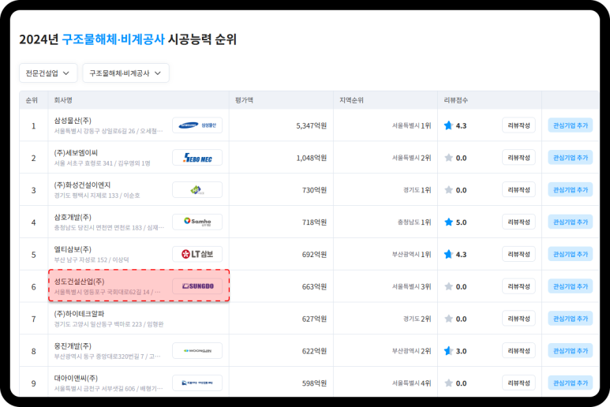Click the blue 구조물해체·비계공사 title text
The width and height of the screenshot is (610, 407).
(x=113, y=39)
